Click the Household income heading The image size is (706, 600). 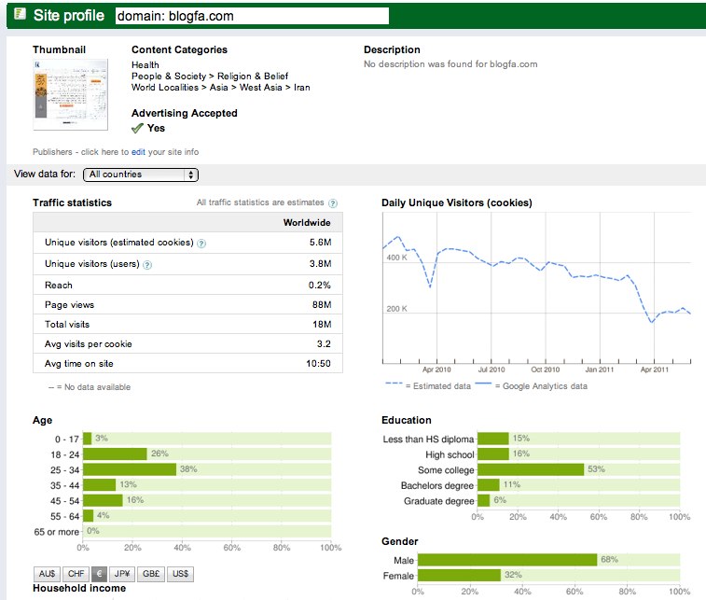click(x=79, y=588)
